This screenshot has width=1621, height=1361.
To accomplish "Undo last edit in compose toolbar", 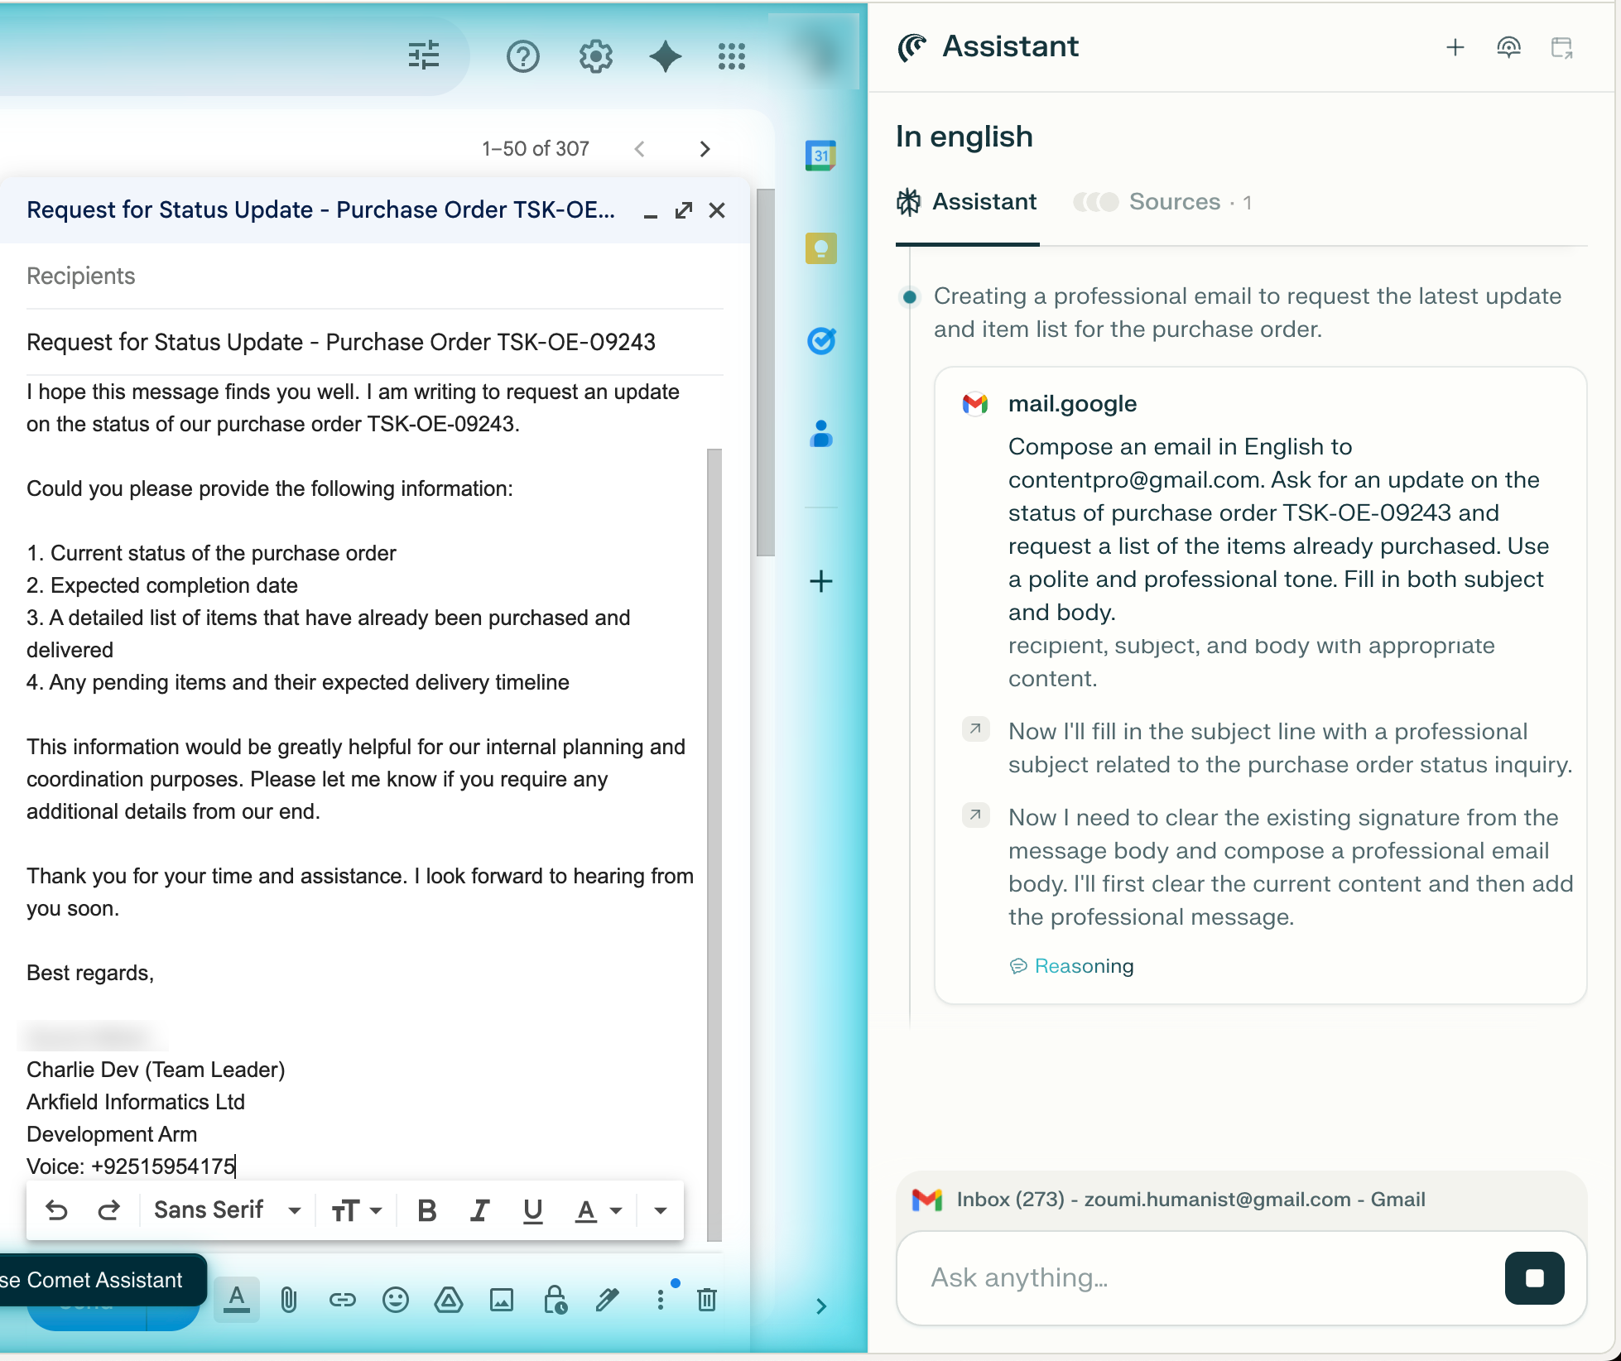I will tap(56, 1210).
